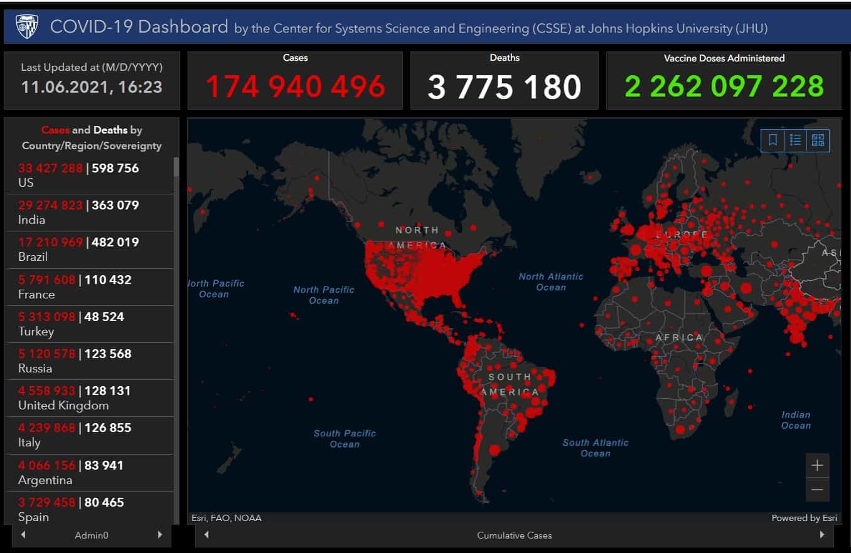The height and width of the screenshot is (553, 851).
Task: Select the India row in country list
Action: tap(90, 213)
